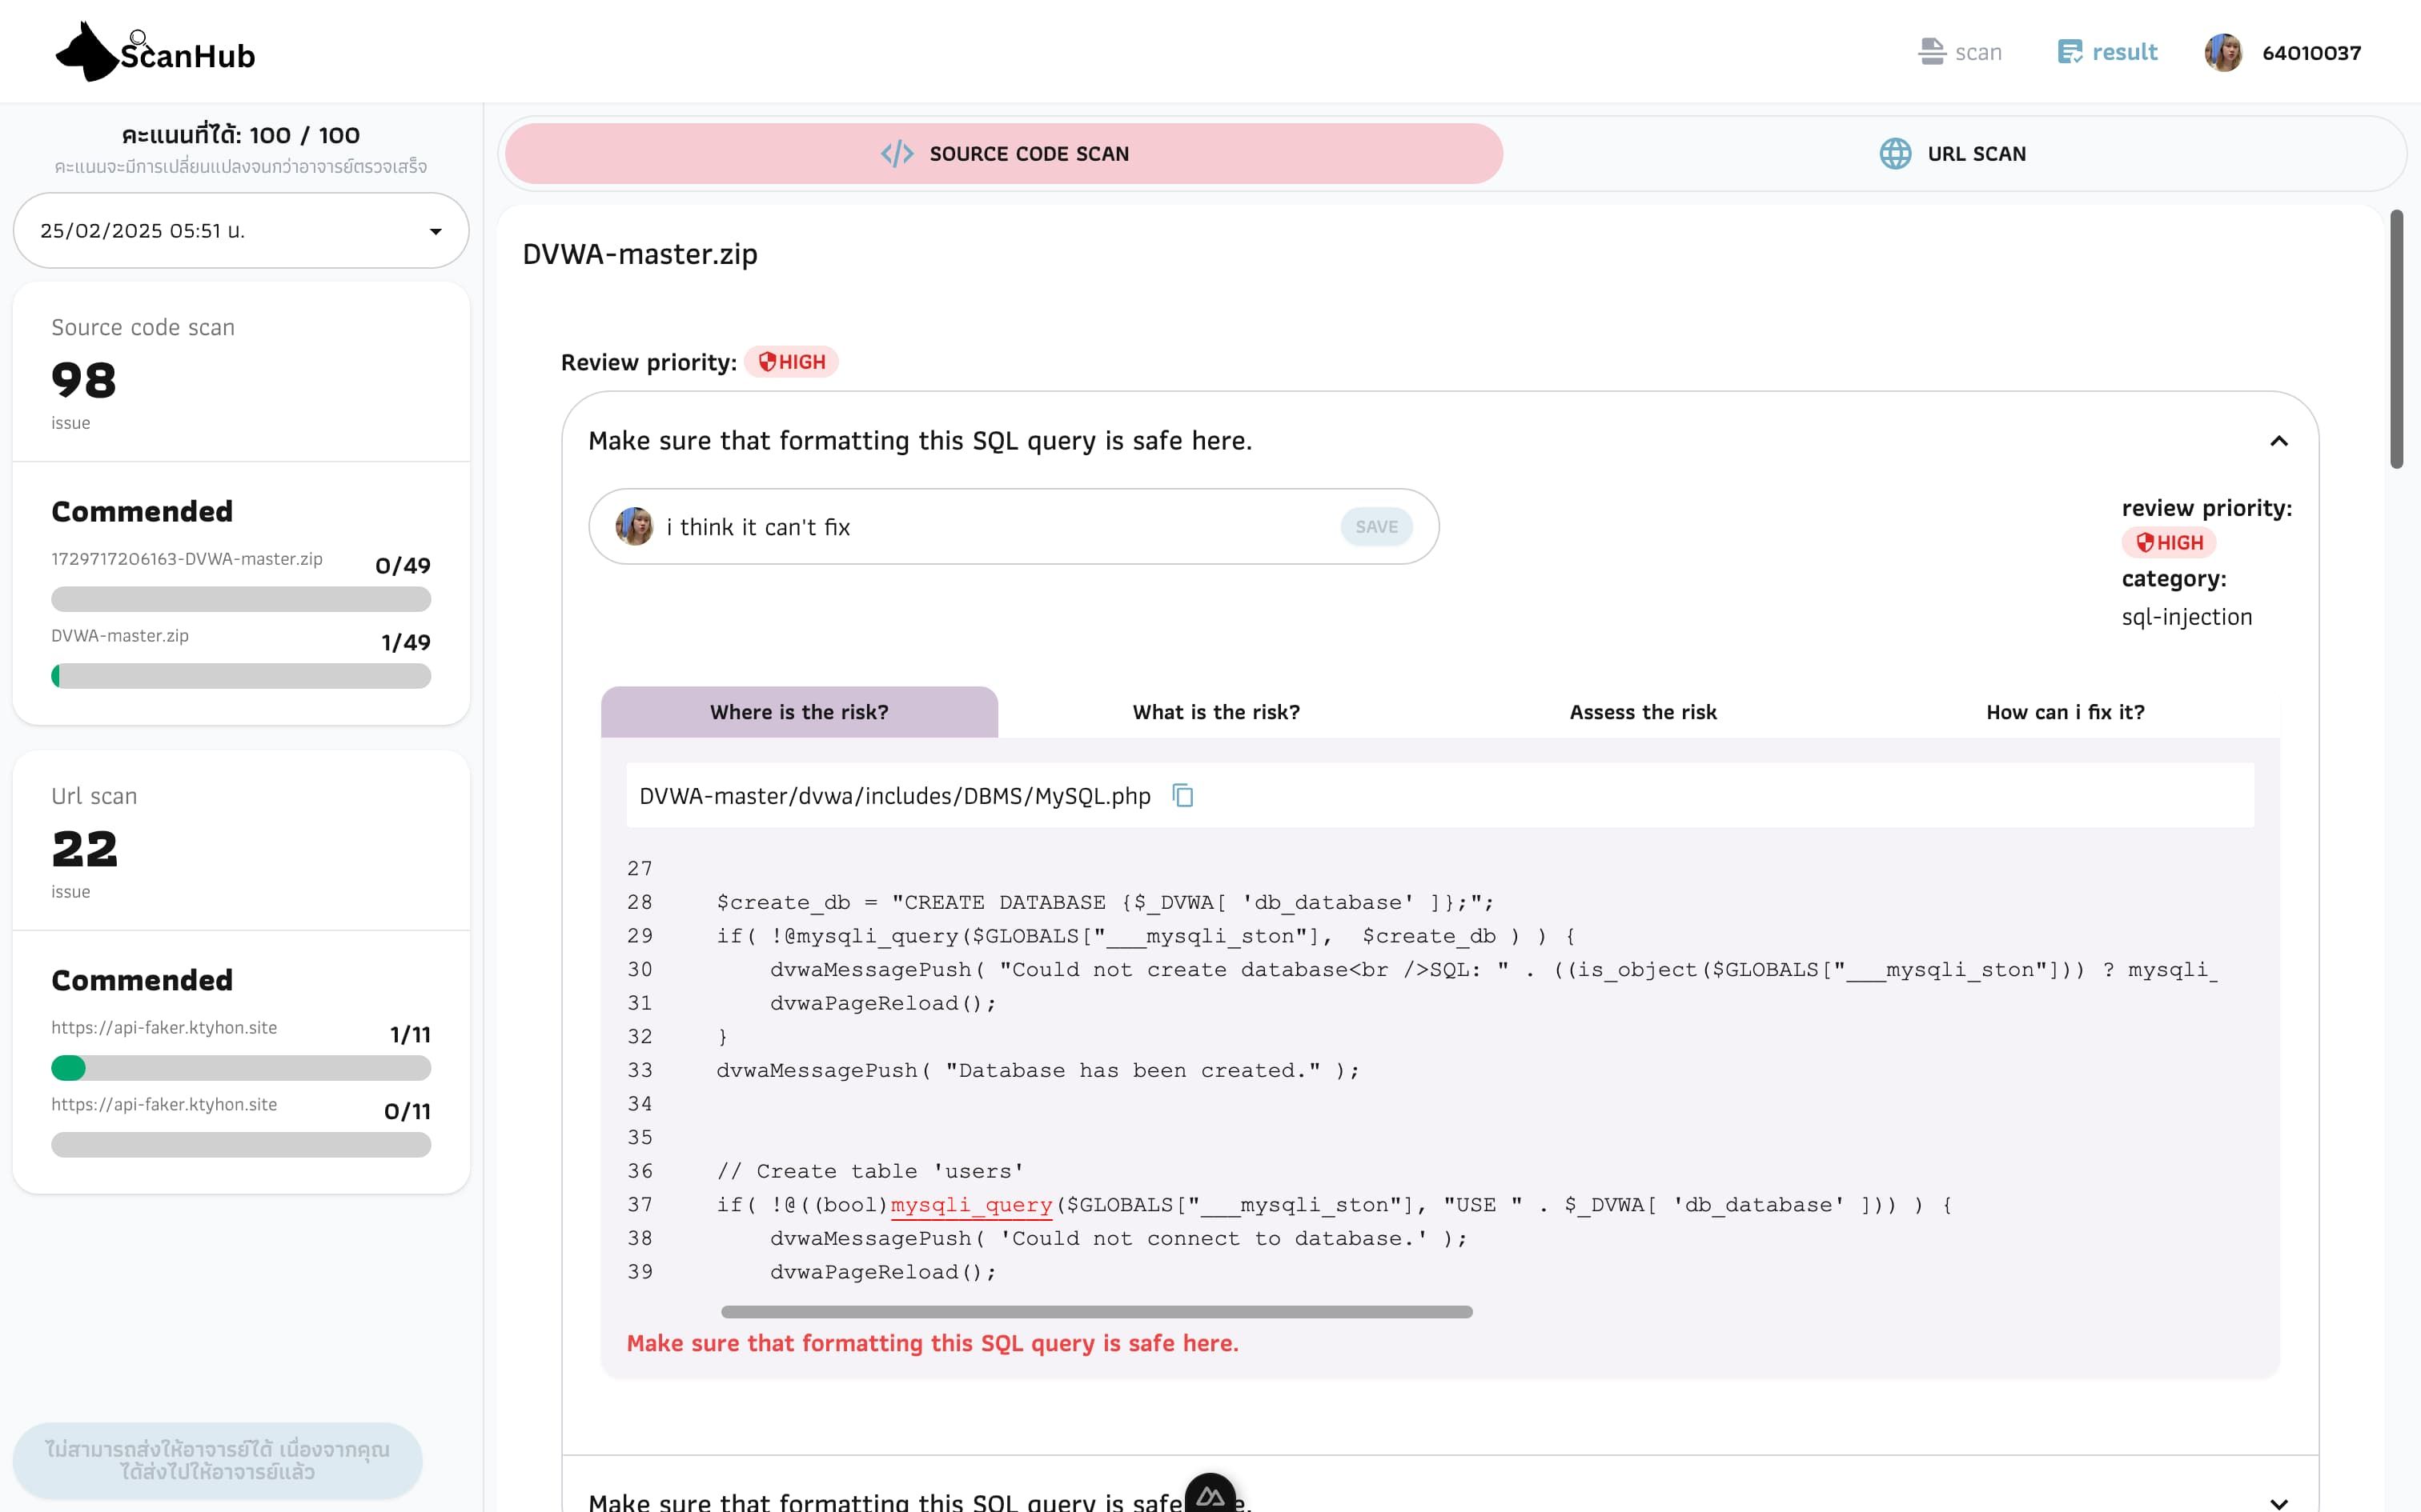Go to the result page link
Image resolution: width=2421 pixels, height=1512 pixels.
(2107, 52)
